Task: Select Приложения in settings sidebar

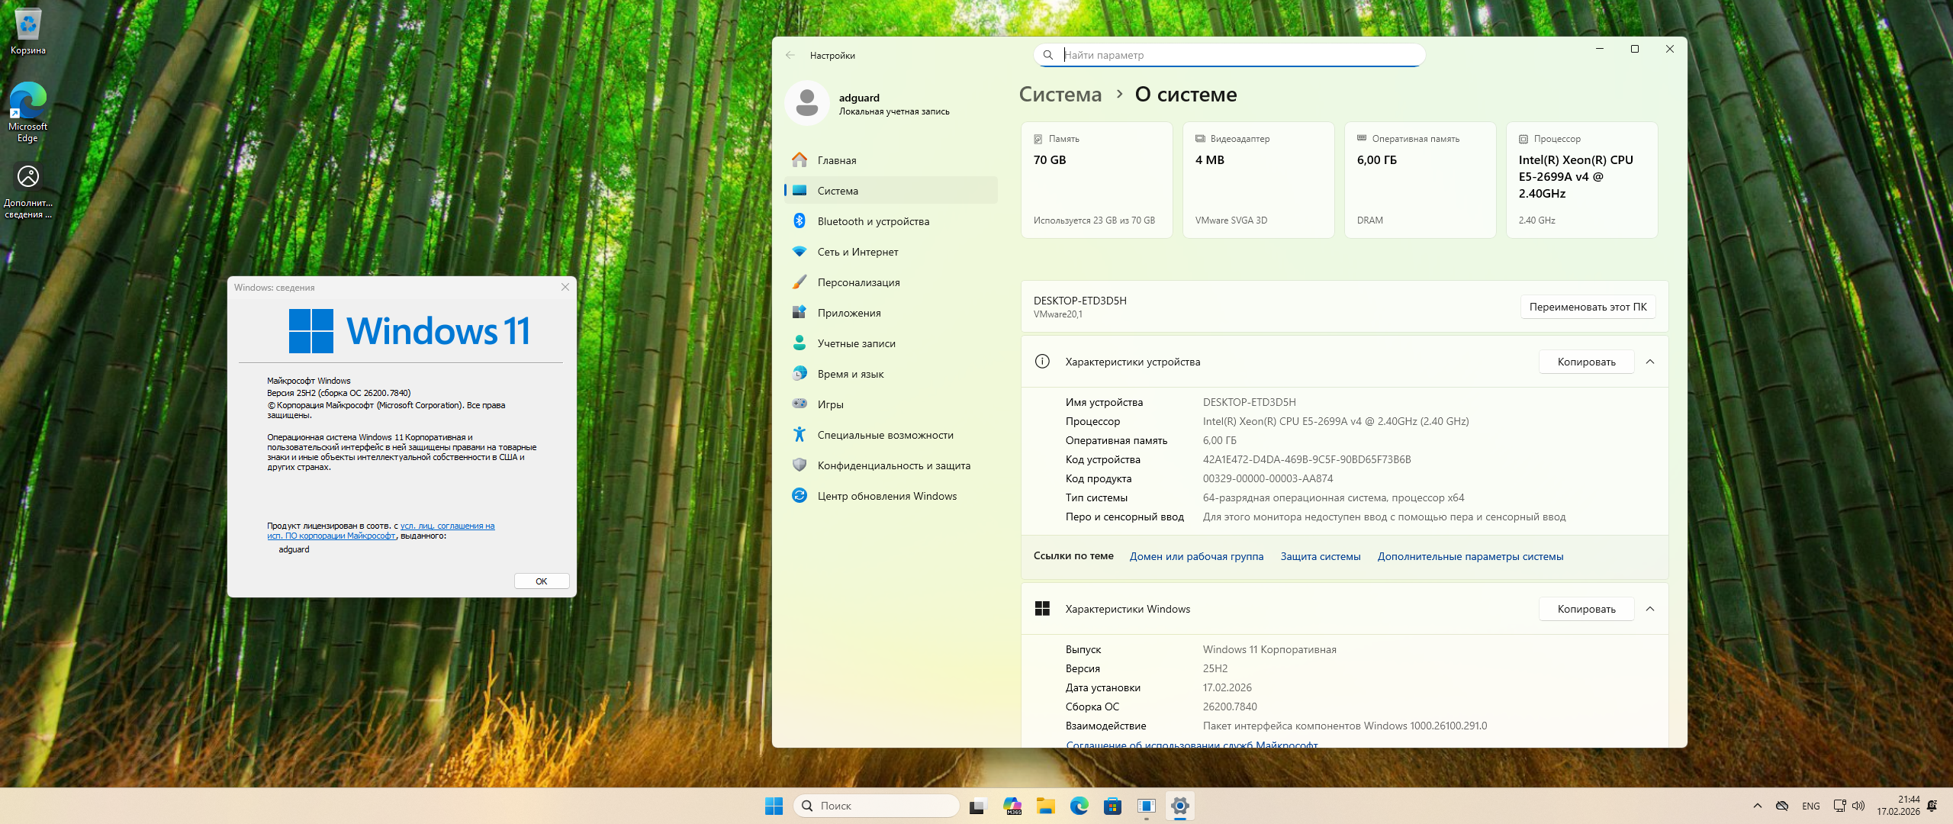Action: pyautogui.click(x=848, y=313)
